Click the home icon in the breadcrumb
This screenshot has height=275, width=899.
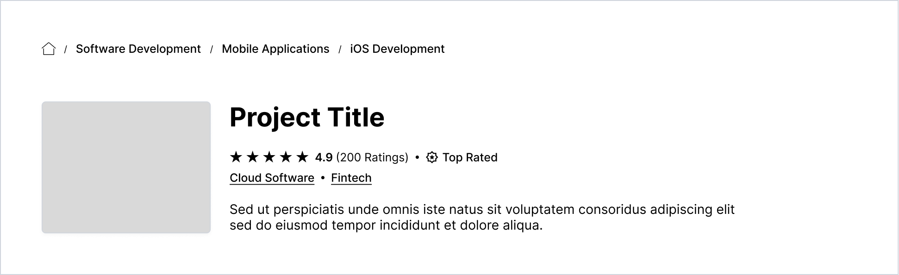pos(49,49)
